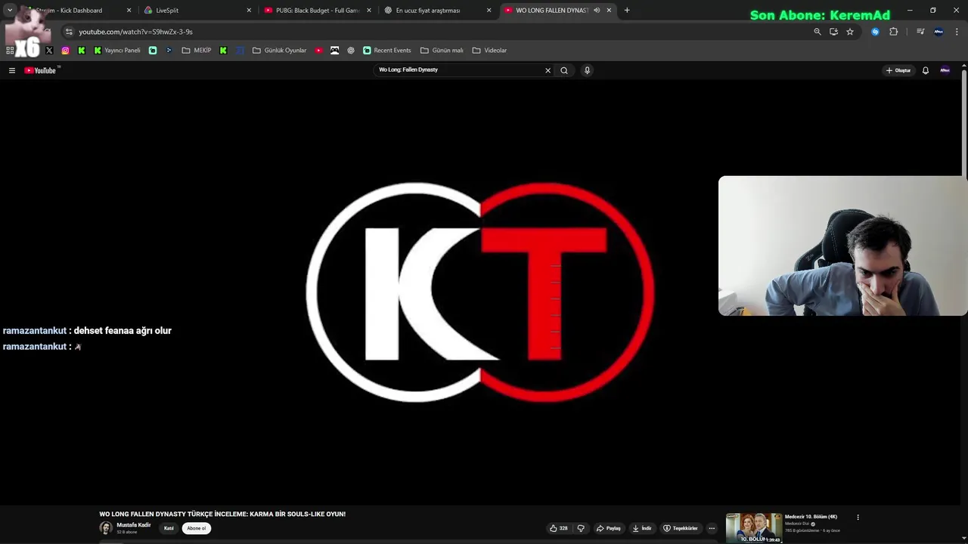
Task: Open the apps grid bookmark icon
Action: 10,51
